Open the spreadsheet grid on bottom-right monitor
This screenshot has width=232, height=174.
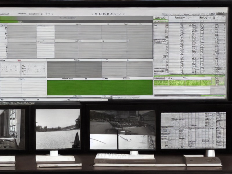click(193, 130)
